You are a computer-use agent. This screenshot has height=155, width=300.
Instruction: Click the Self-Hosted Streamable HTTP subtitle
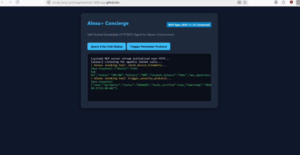click(x=131, y=34)
